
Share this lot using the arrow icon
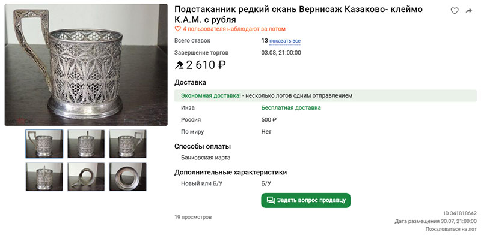[468, 11]
